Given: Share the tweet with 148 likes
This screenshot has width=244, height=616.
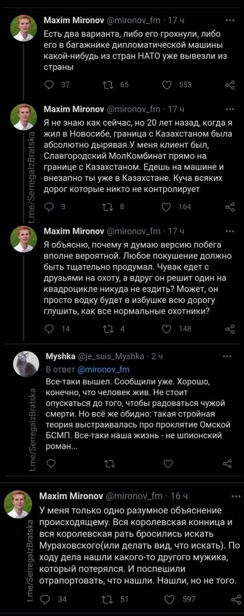Looking at the screenshot, I should 229,329.
